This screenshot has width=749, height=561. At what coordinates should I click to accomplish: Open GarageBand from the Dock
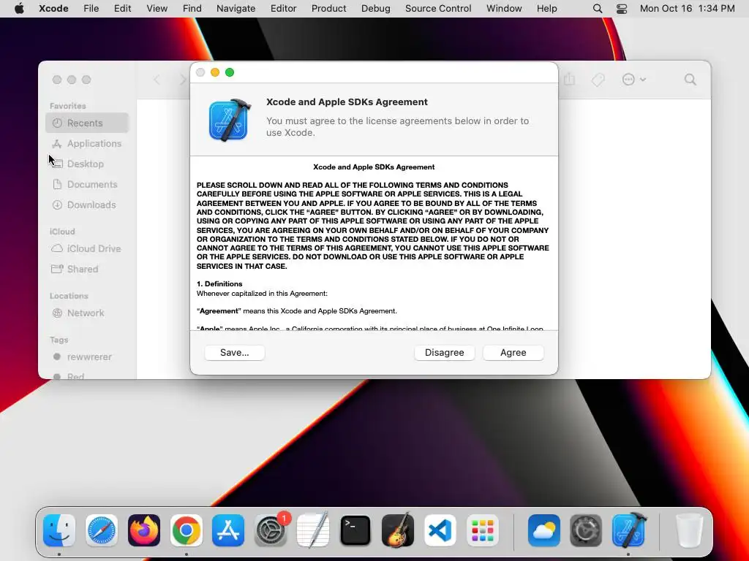pyautogui.click(x=398, y=530)
